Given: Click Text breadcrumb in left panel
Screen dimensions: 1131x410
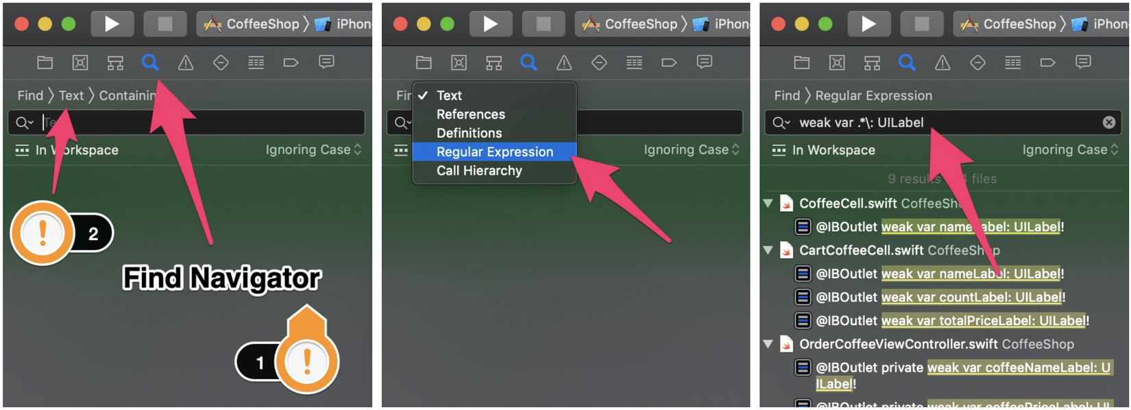Looking at the screenshot, I should pyautogui.click(x=71, y=95).
